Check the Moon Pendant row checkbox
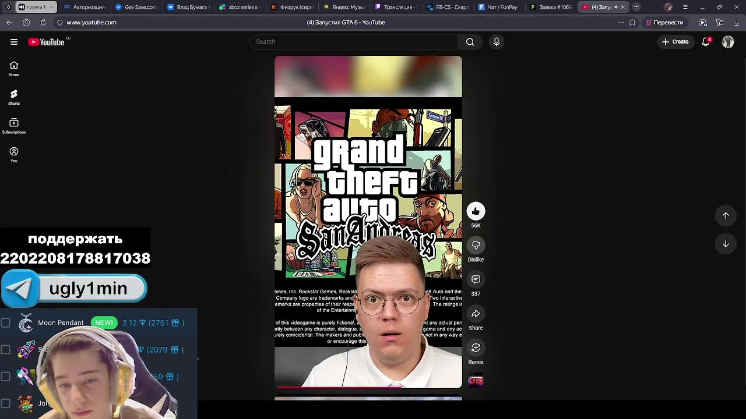Viewport: 746px width, 419px height. pos(6,323)
